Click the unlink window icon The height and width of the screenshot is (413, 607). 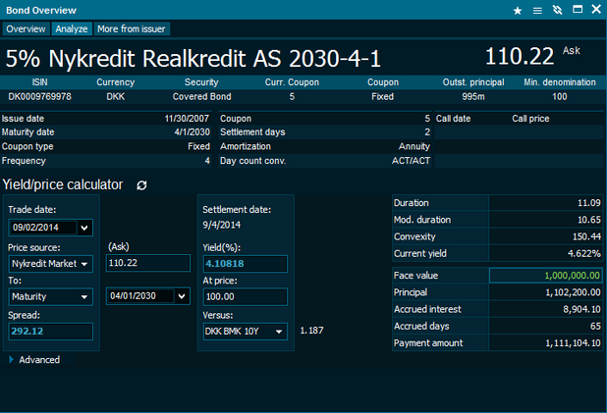coord(558,10)
